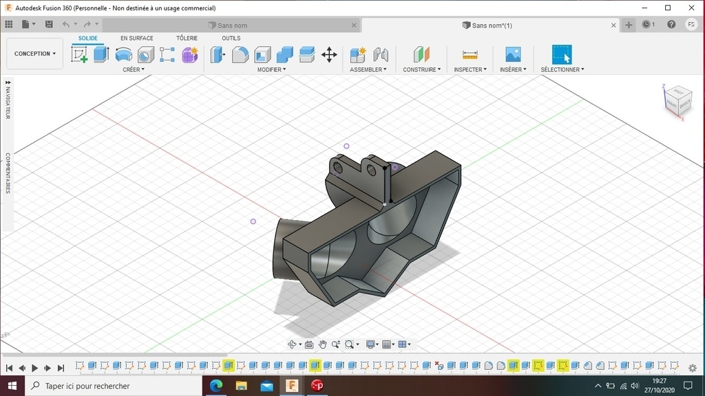The width and height of the screenshot is (705, 396).
Task: Select the Hole tool
Action: click(x=146, y=55)
